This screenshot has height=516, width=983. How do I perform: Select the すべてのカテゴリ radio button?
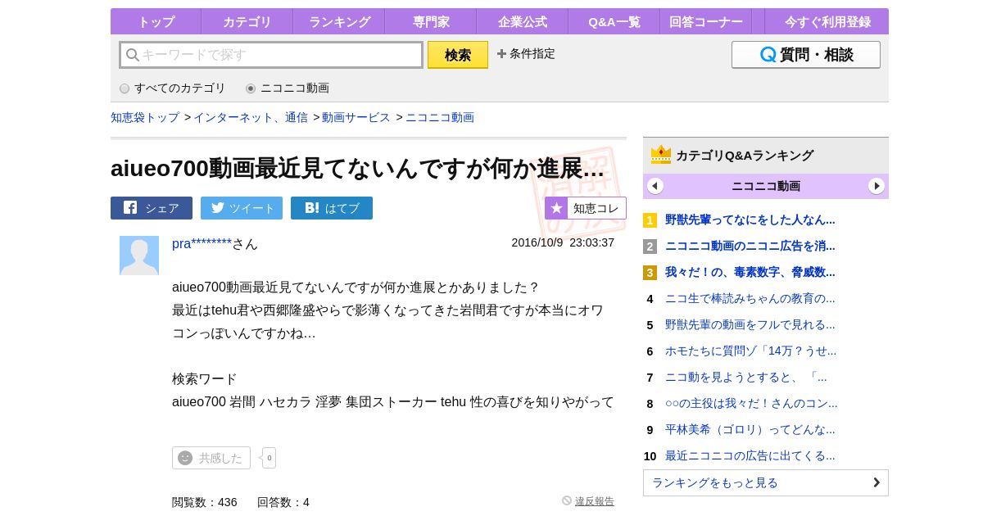(125, 88)
